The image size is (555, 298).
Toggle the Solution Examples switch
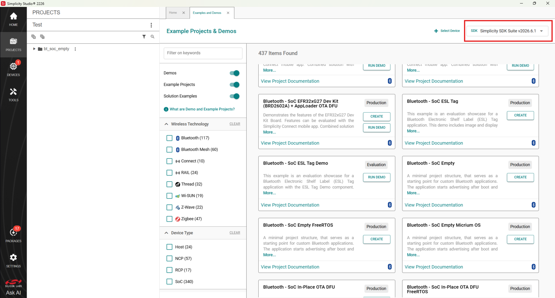pos(234,96)
